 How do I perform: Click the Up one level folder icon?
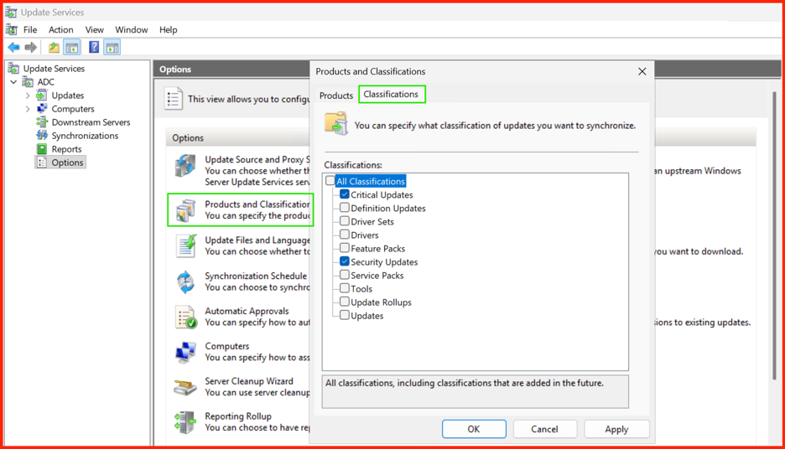point(54,48)
